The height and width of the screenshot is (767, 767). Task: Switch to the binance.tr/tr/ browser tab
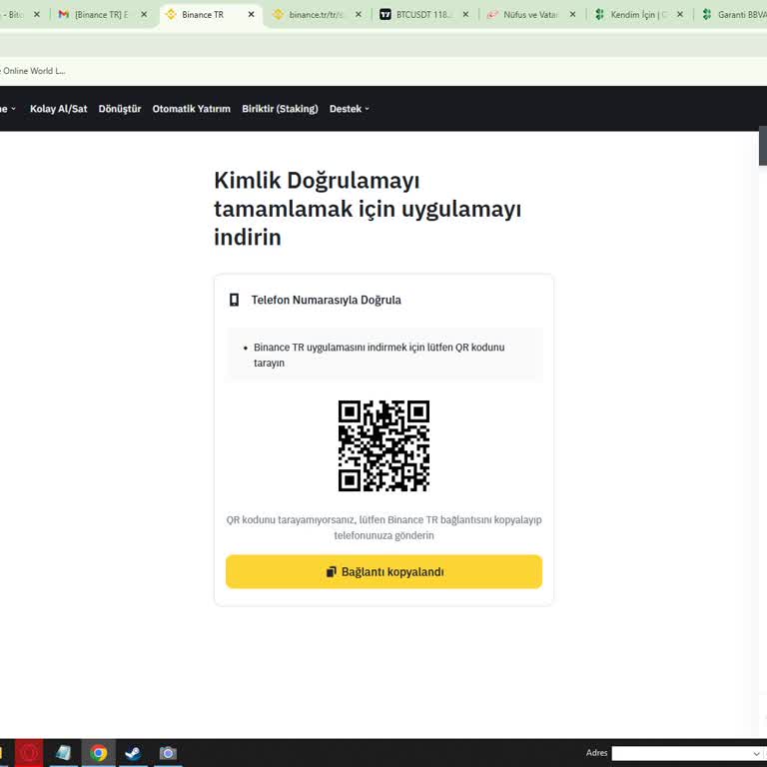point(316,15)
